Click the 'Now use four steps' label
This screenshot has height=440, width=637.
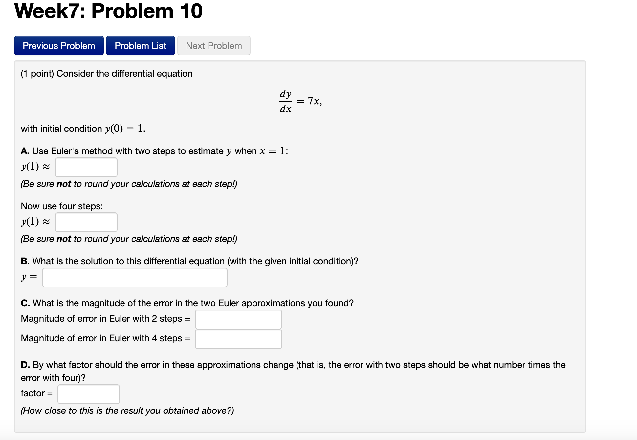62,206
